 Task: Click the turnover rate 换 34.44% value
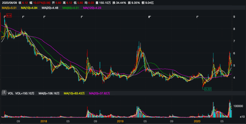coord(119,3)
